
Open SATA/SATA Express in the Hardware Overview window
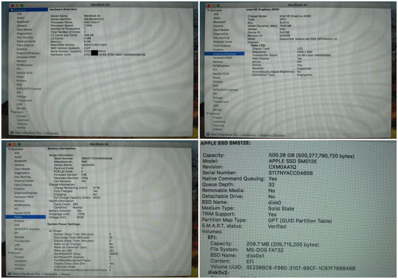pos(29,89)
